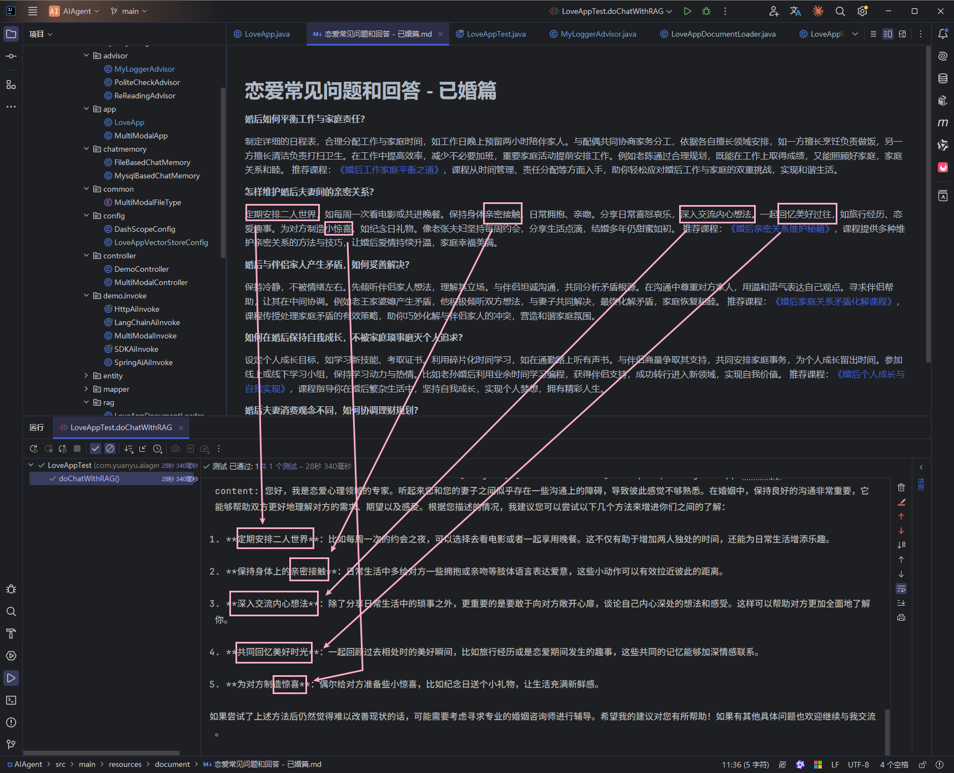Collapse the advisor folder
954x773 pixels.
86,56
